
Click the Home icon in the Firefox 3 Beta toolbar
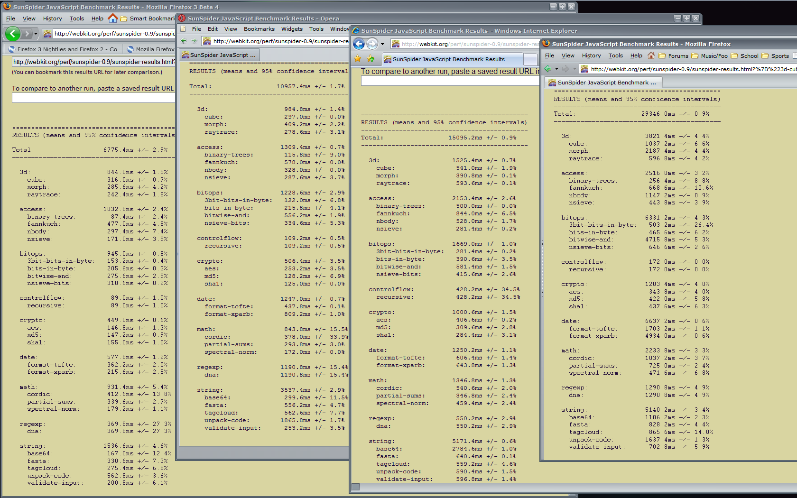(112, 18)
